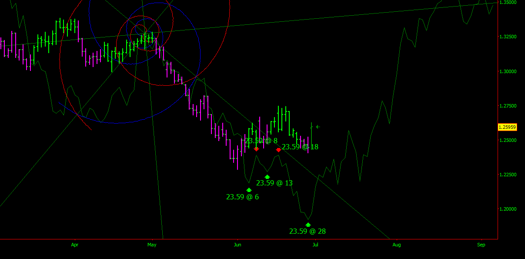
Task: Click the Aug label on the time axis
Action: coord(396,245)
